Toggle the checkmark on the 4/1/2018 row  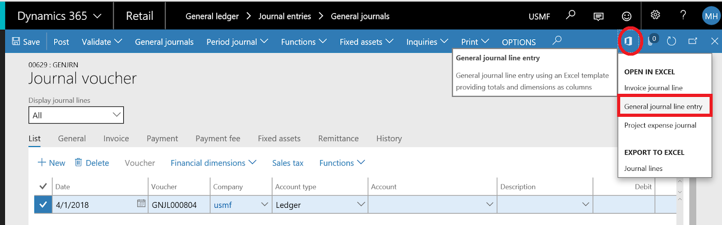tap(43, 205)
